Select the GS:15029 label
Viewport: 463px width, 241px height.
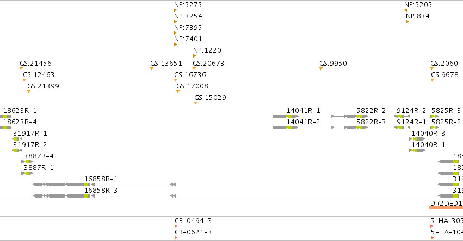coord(210,98)
